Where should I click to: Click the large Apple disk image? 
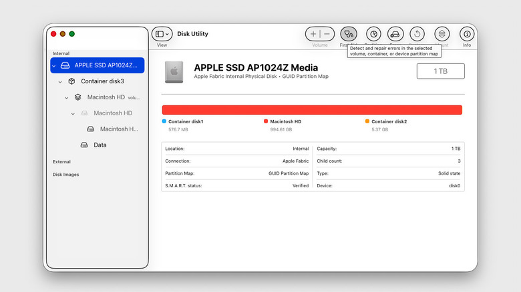coord(174,72)
